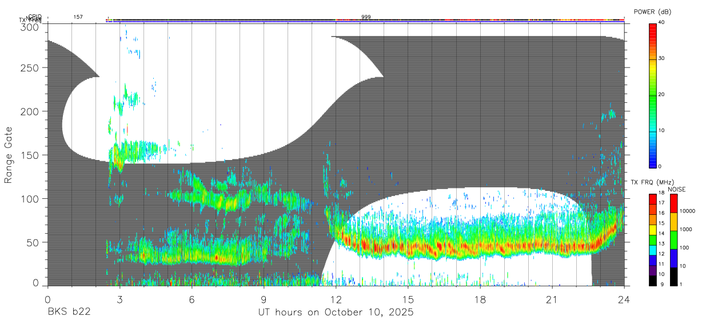Click the 100 label on noise scale
The image size is (702, 324).
684,247
